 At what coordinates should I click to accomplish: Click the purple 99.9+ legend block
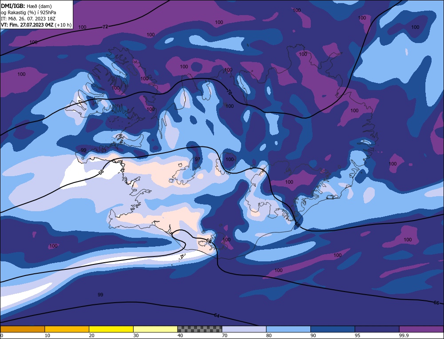[421, 329]
